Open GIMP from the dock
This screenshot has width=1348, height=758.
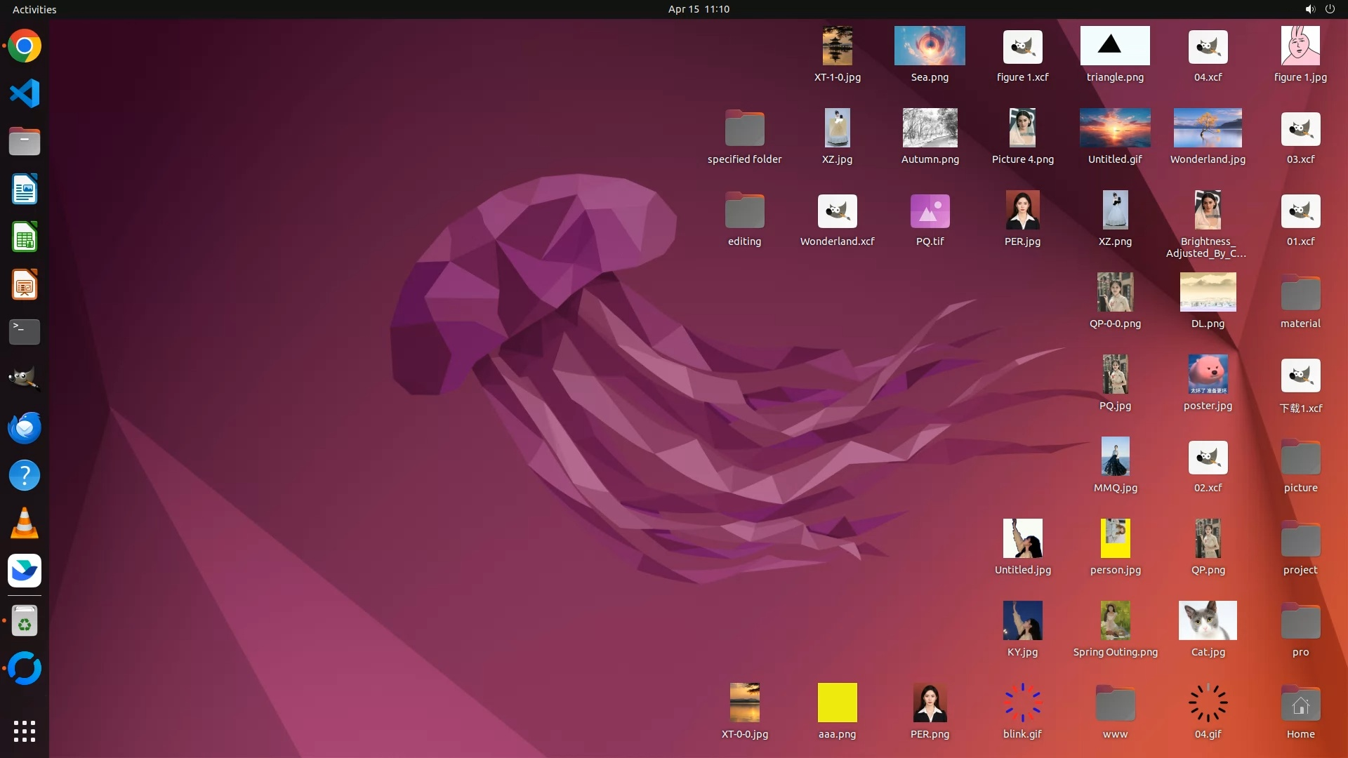[x=25, y=379]
